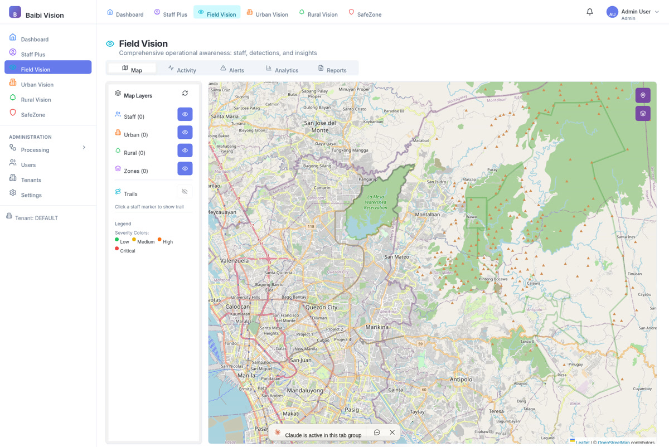The width and height of the screenshot is (669, 447).
Task: Click the Staff (0) layer icon
Action: click(118, 114)
